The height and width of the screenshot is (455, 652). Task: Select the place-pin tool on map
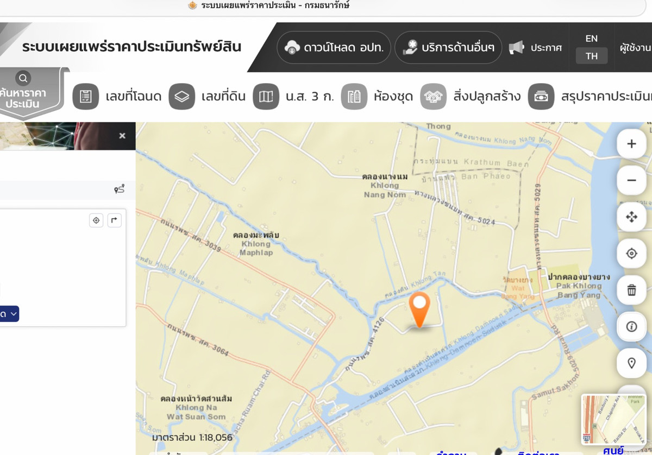point(631,363)
